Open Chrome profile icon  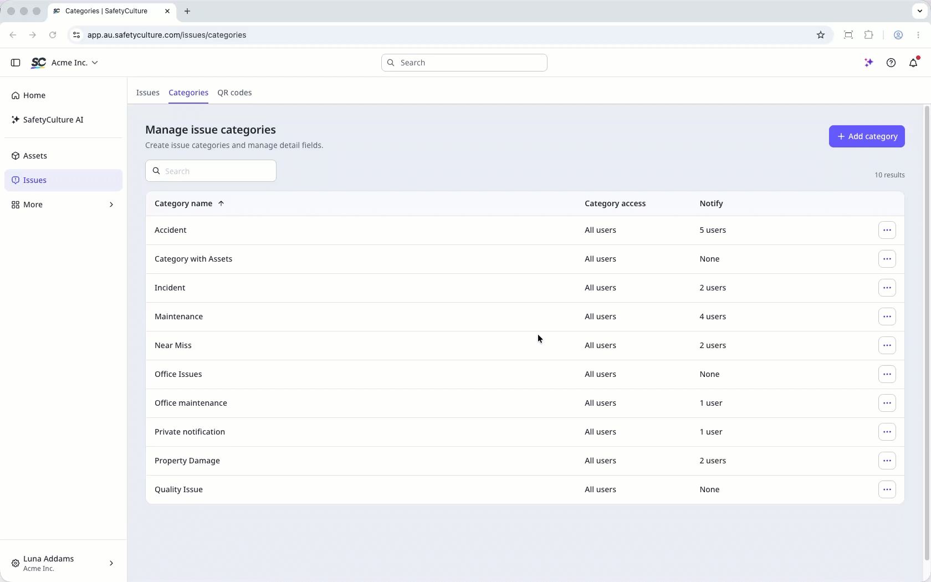coord(898,35)
